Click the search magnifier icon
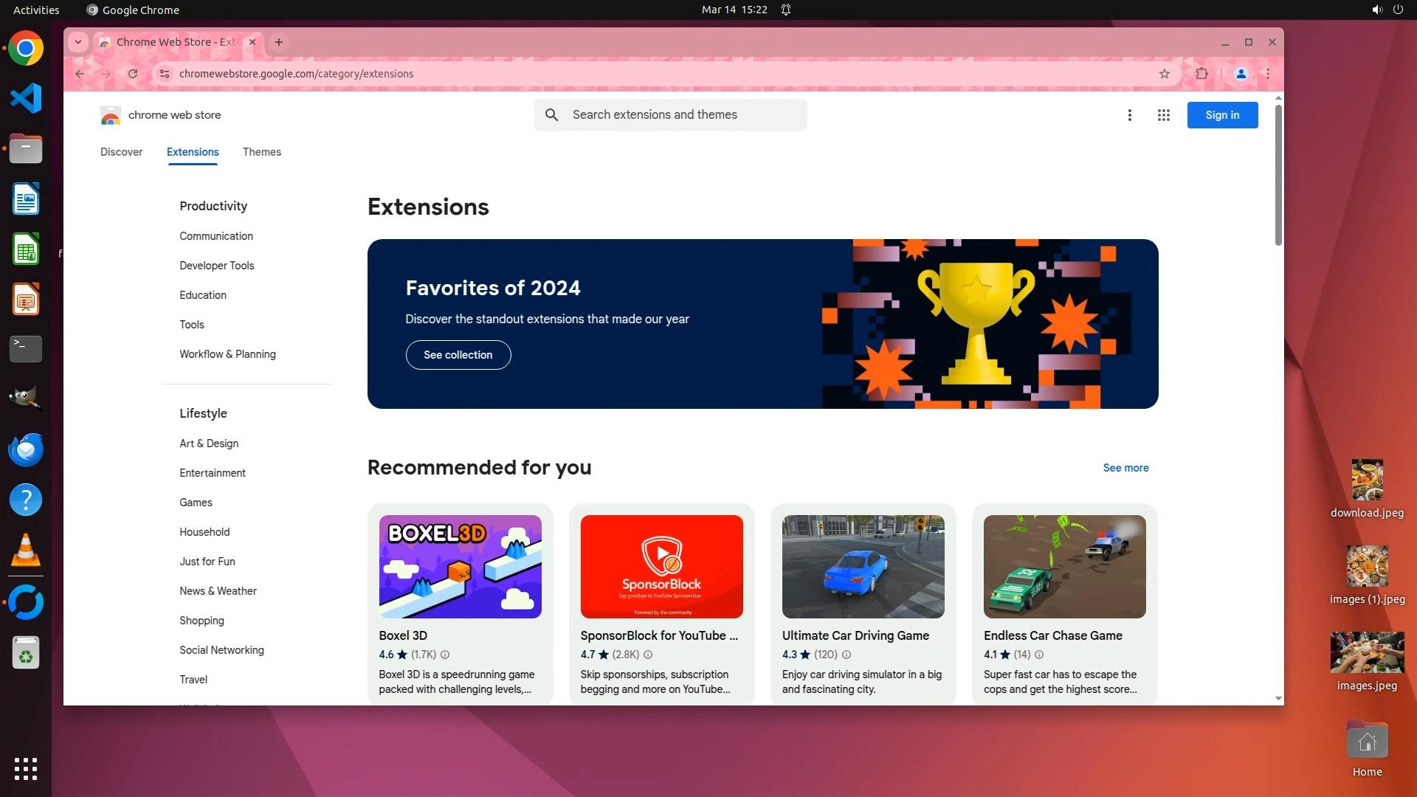The width and height of the screenshot is (1417, 797). pyautogui.click(x=551, y=115)
